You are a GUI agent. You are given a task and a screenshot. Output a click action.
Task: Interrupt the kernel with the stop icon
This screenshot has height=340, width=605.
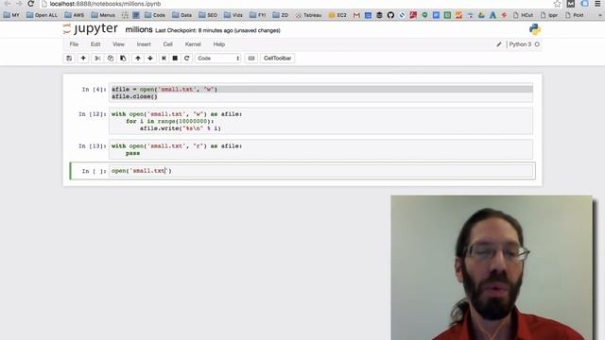click(175, 59)
